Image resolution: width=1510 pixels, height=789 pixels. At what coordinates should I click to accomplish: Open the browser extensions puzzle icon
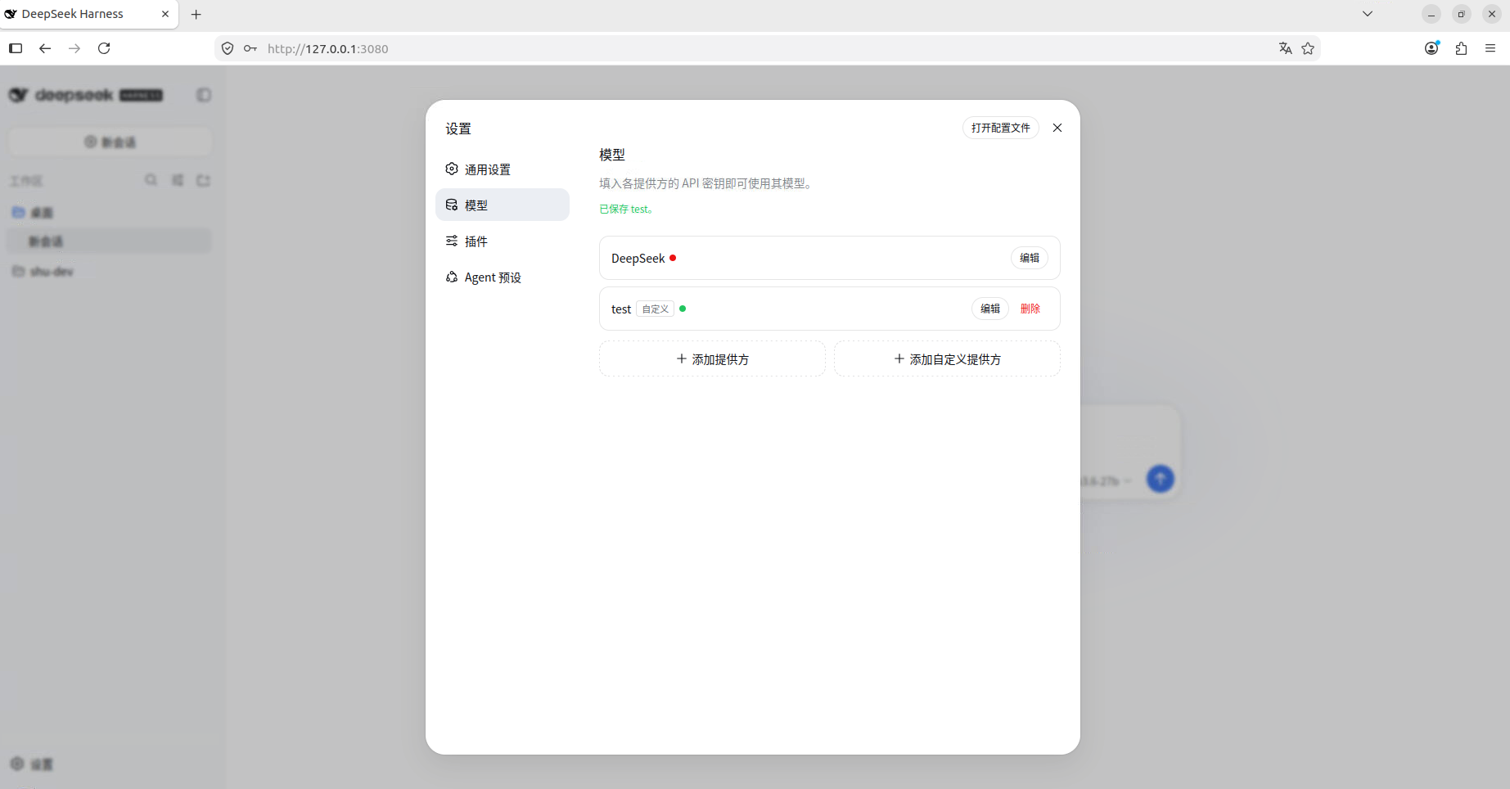pyautogui.click(x=1461, y=48)
